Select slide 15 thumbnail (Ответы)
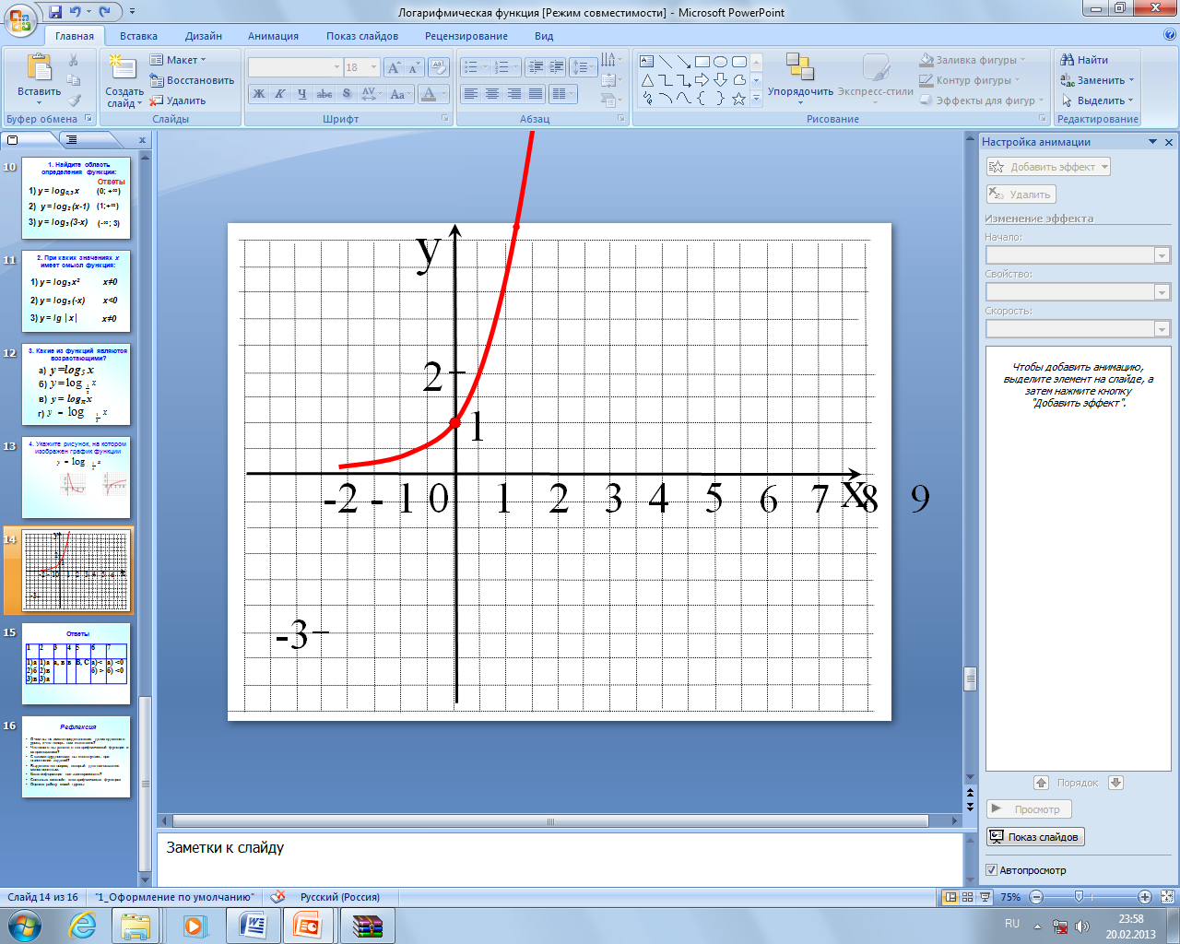 [77, 664]
